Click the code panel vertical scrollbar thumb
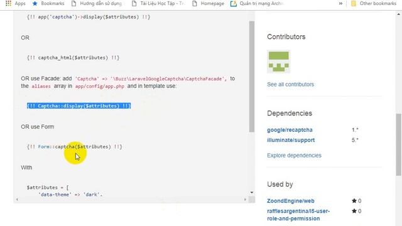Viewport: 402px width, 226px height. 252,77
